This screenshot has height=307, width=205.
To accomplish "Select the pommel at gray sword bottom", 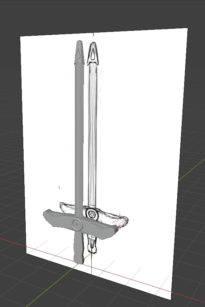I will (79, 260).
